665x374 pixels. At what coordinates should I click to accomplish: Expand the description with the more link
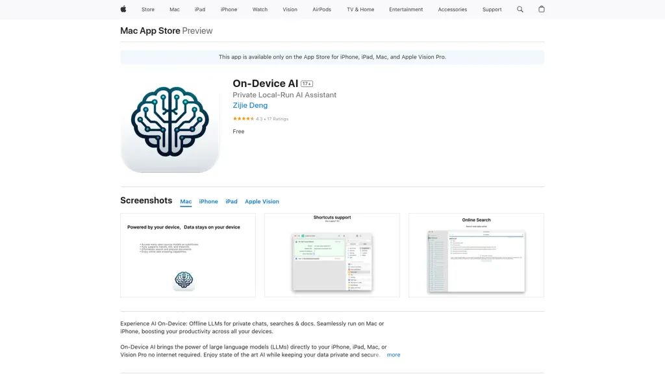(394, 355)
